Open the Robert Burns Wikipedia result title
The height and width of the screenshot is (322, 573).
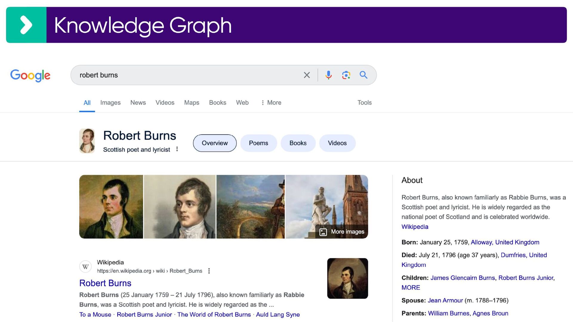pos(105,283)
